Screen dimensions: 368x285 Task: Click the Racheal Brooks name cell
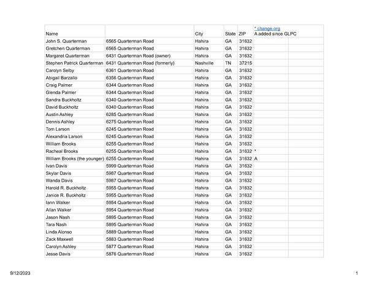click(x=62, y=151)
